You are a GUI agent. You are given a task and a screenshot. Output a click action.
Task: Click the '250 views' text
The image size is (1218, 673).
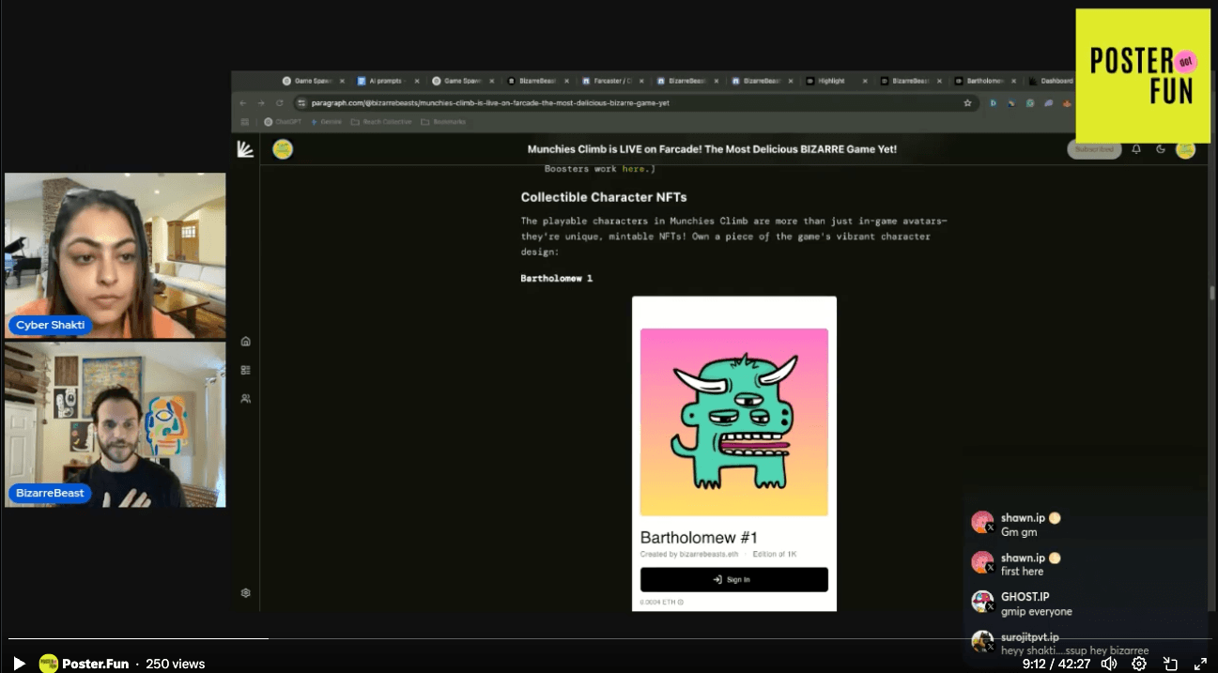(176, 664)
